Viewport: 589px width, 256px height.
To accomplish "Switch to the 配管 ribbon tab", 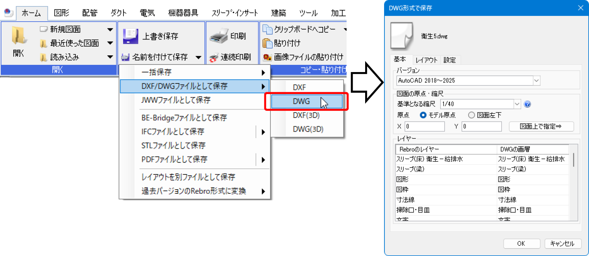I will [x=89, y=13].
